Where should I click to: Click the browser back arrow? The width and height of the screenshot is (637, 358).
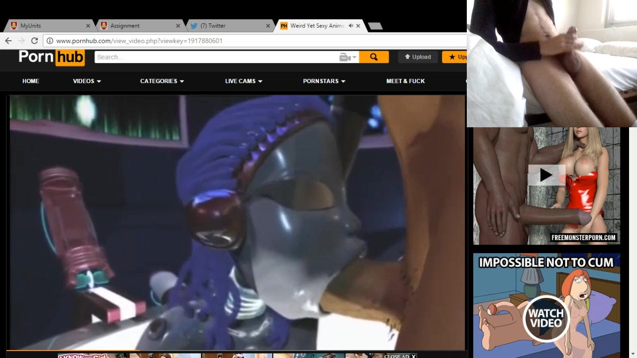pos(8,41)
